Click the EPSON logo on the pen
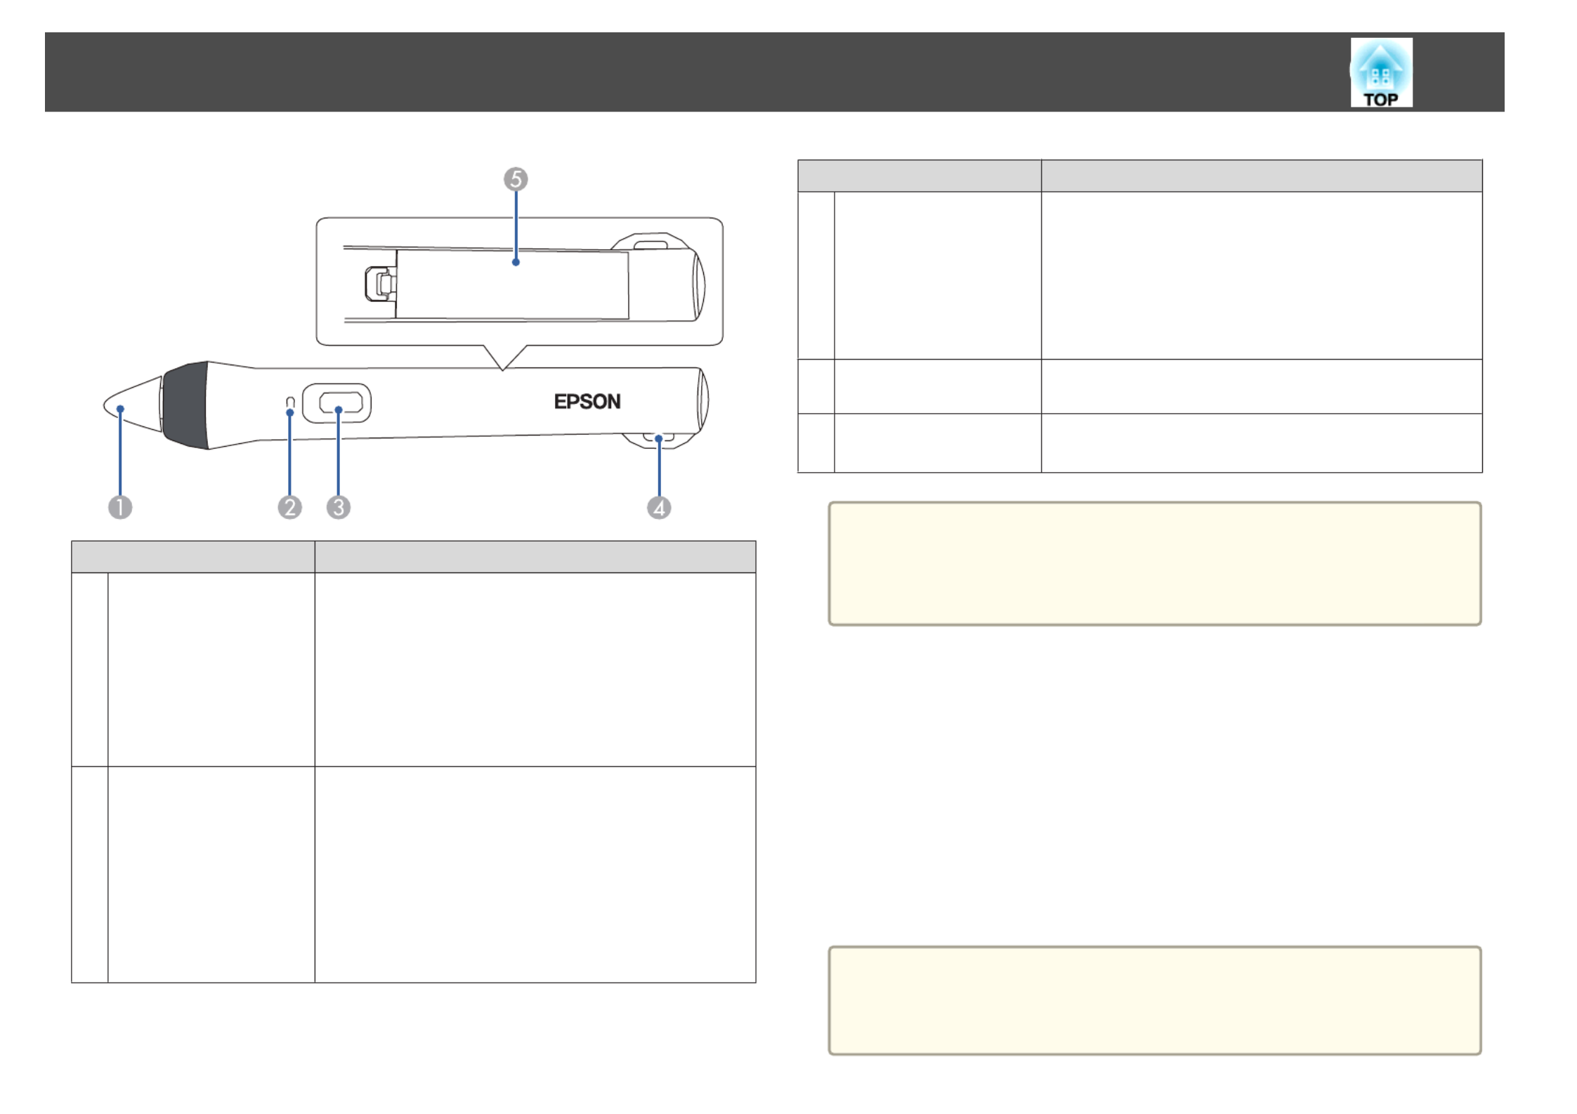The height and width of the screenshot is (1114, 1577). (587, 402)
